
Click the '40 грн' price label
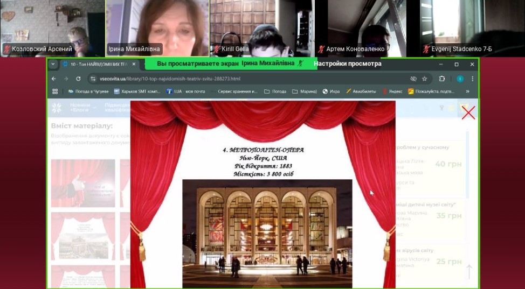tap(448, 164)
